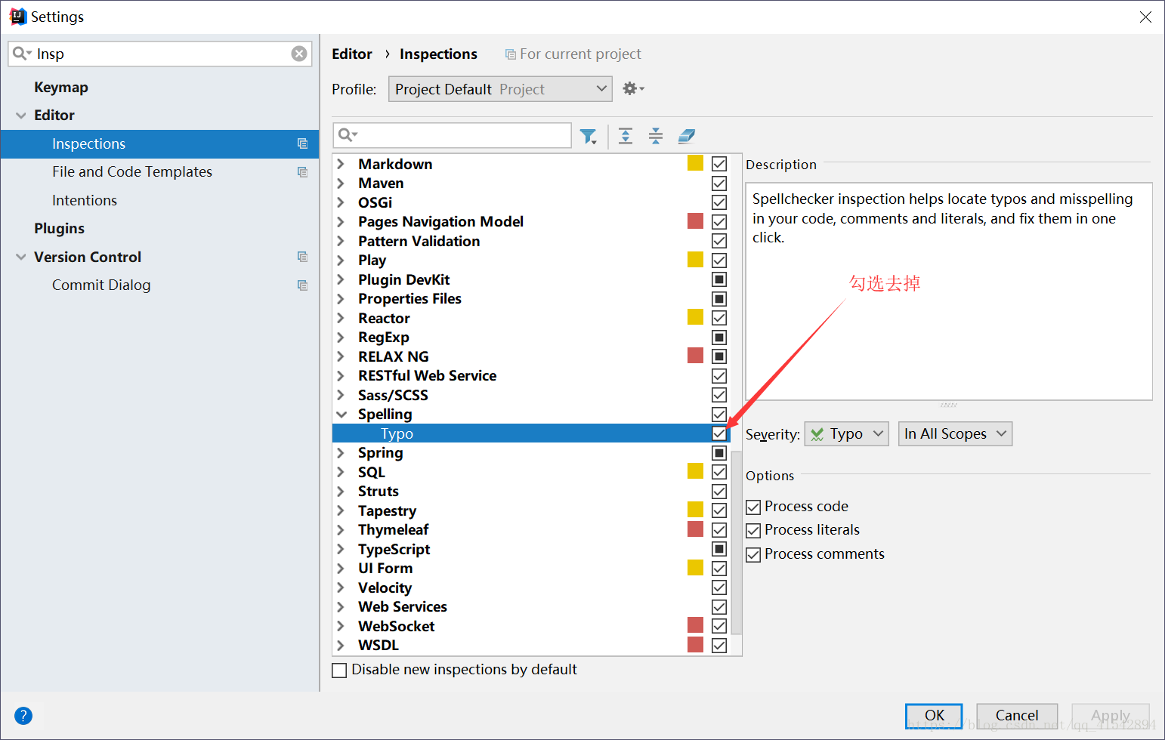Uncheck the Typo inspection checkbox
Viewport: 1165px width, 740px height.
(719, 433)
